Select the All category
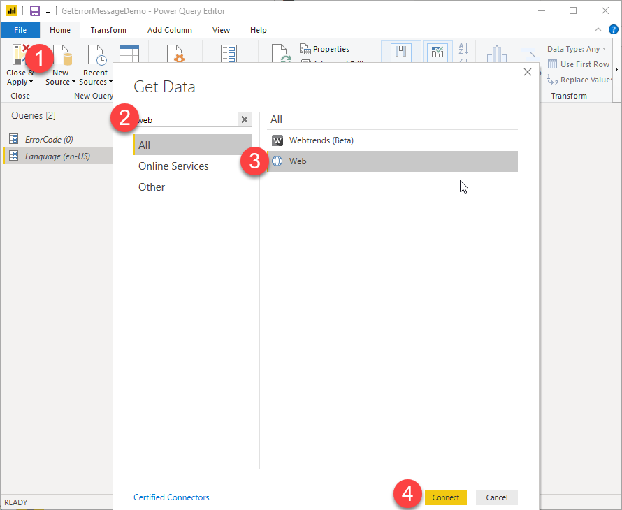Screen dimensions: 622x510 (x=193, y=145)
